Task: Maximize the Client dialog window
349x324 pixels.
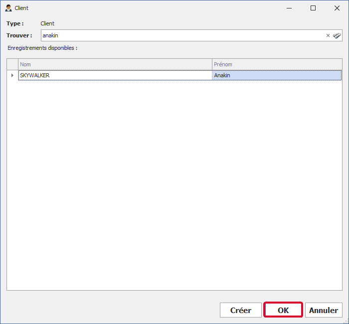Action: [313, 8]
